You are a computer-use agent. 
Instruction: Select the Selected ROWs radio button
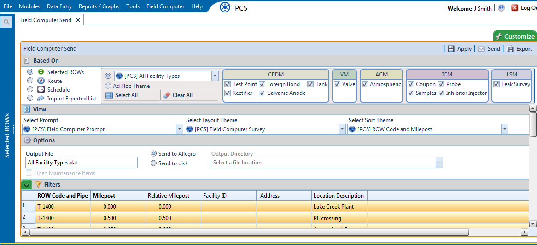[30, 72]
